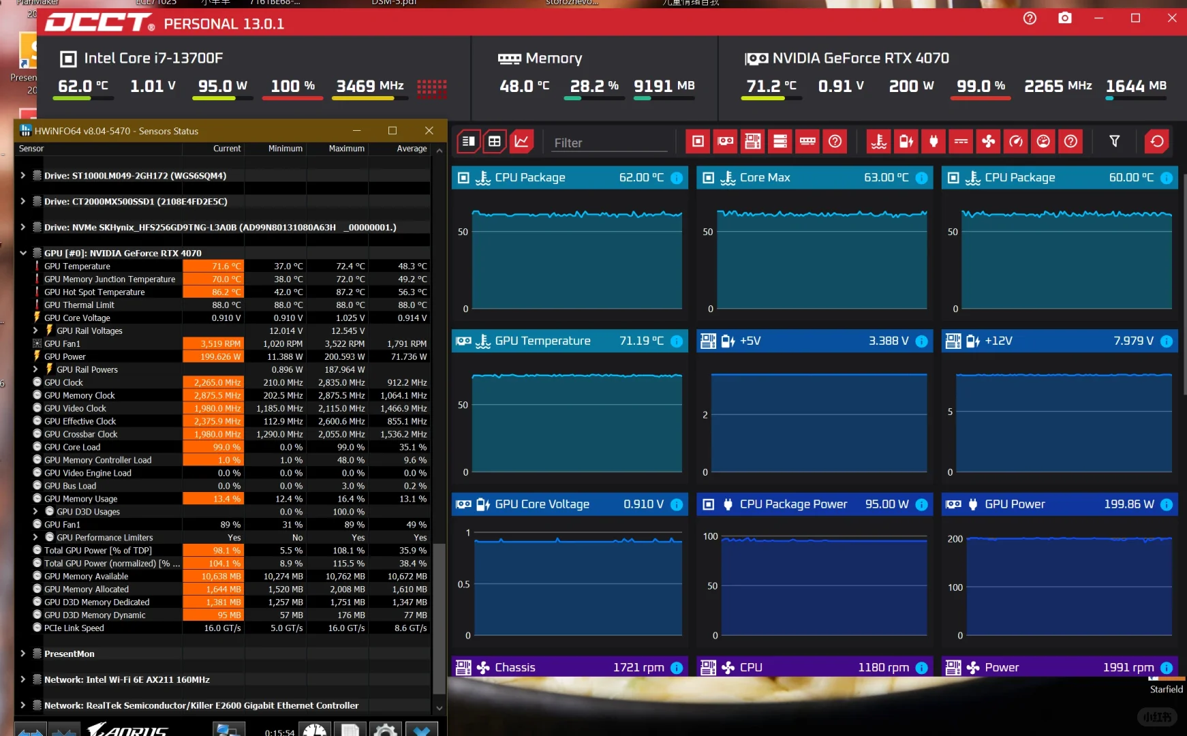This screenshot has width=1187, height=736.
Task: Expand the RealTek Killer E2600 network group
Action: [x=23, y=705]
